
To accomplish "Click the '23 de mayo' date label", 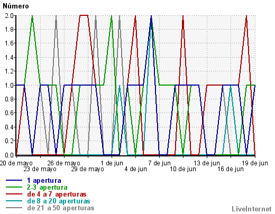I will [x=40, y=169].
